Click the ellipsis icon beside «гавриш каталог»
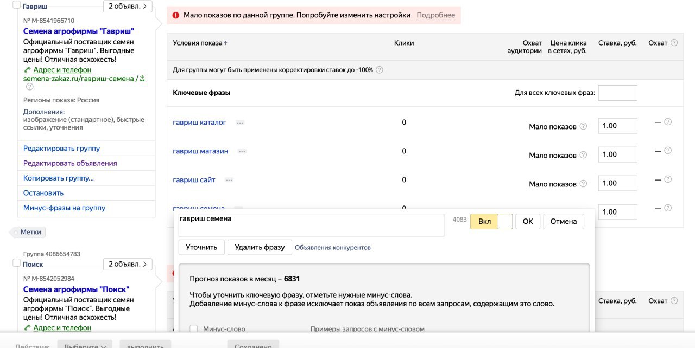The width and height of the screenshot is (695, 348). click(x=240, y=123)
